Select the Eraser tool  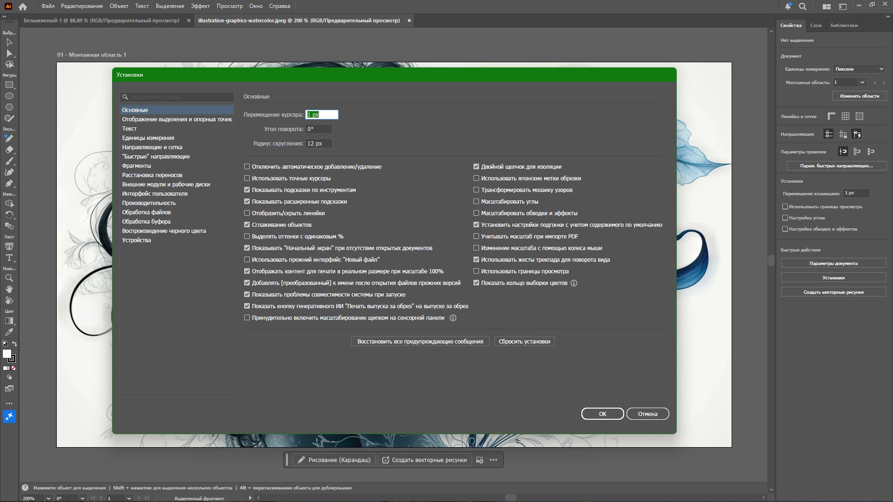pos(9,150)
